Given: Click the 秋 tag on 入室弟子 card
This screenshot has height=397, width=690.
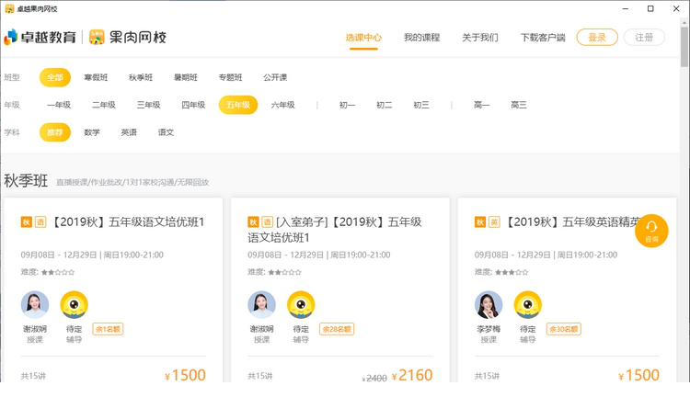Looking at the screenshot, I should point(254,222).
